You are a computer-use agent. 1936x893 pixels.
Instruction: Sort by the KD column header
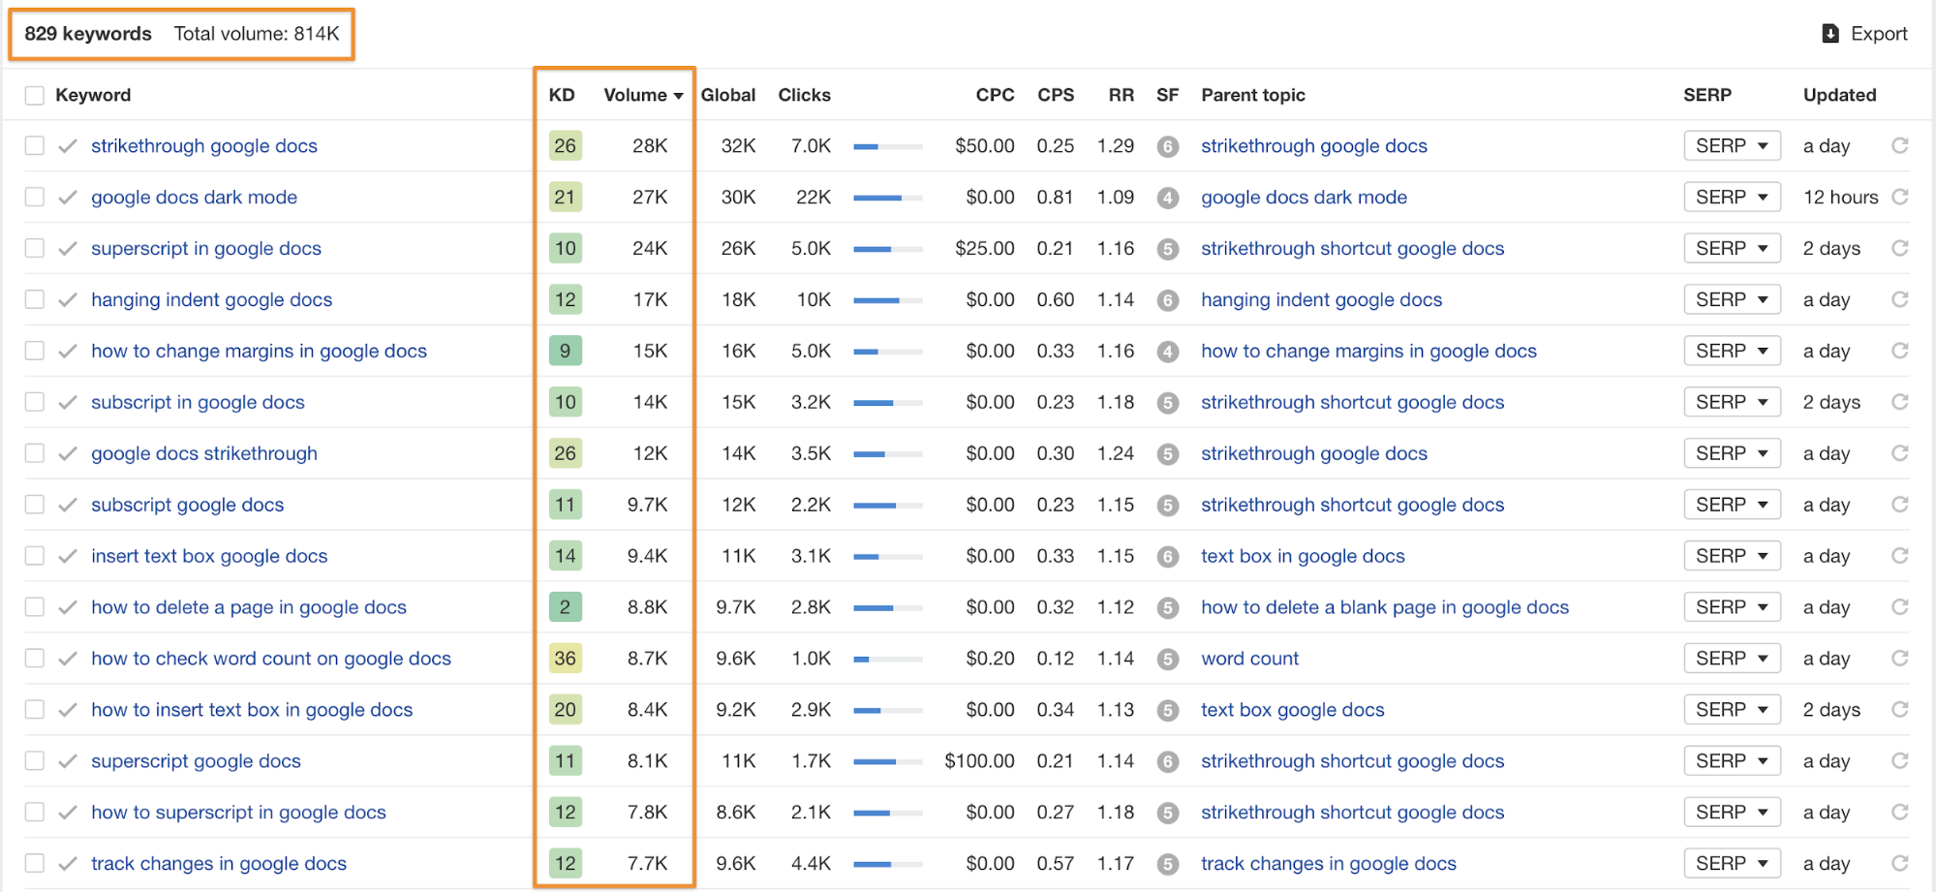point(562,95)
